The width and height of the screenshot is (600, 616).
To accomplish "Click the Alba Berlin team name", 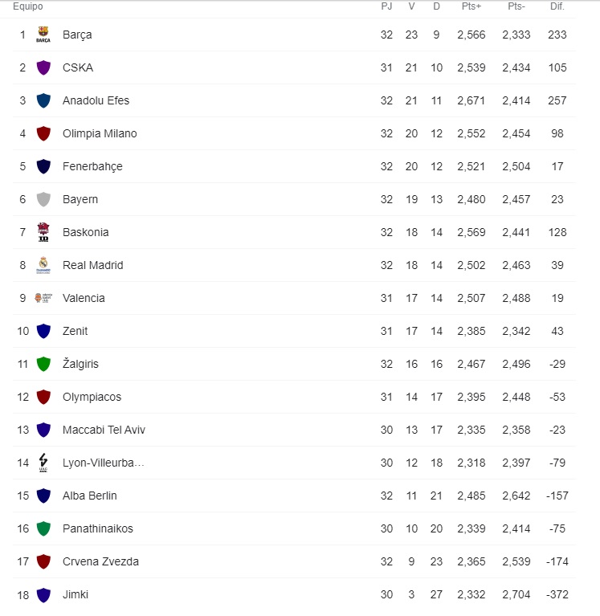I will click(90, 496).
